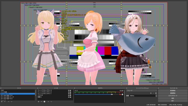Click 録画開始 to start recording
188x106 pixels.
[173, 93]
